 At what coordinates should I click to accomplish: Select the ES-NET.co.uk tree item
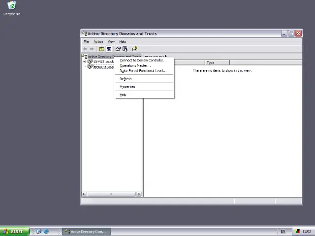click(x=103, y=61)
